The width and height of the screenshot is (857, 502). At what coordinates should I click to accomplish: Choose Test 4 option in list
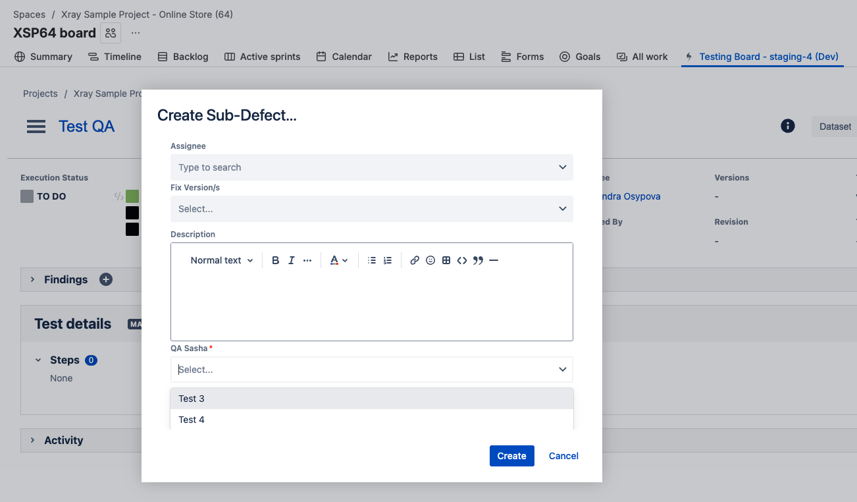click(371, 420)
